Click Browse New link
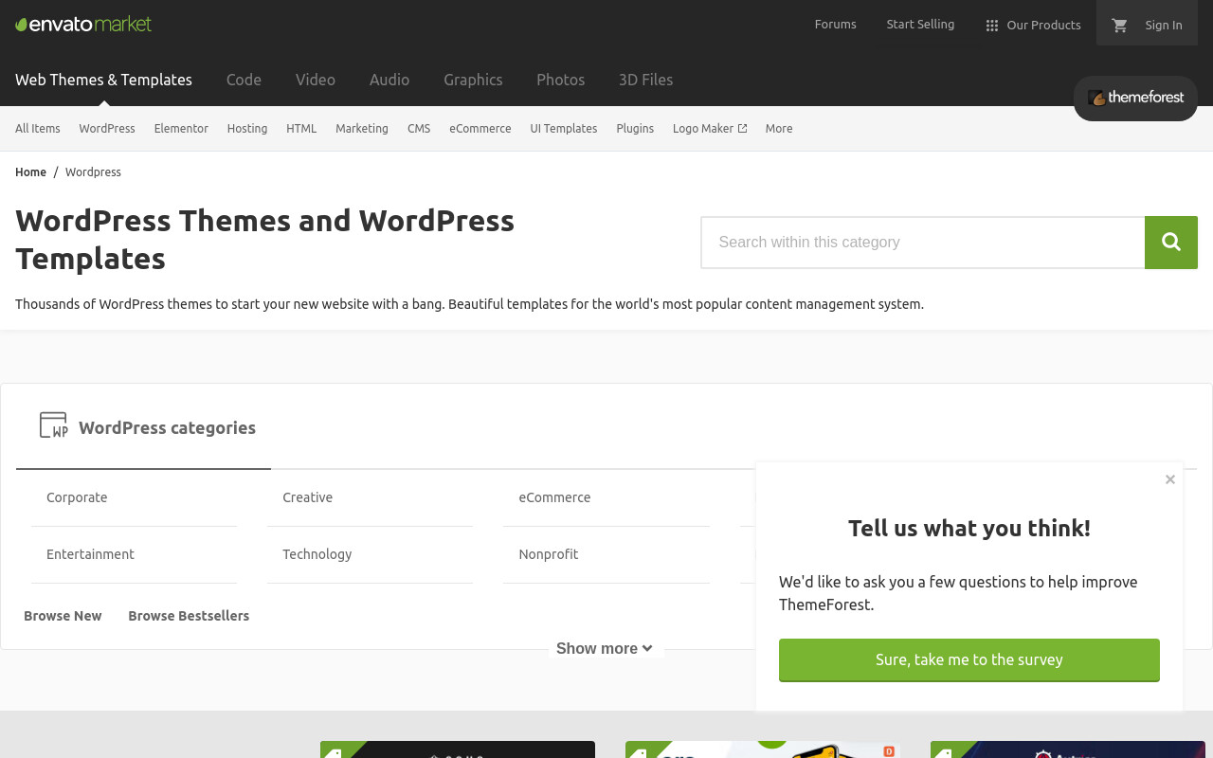The image size is (1213, 758). pyautogui.click(x=63, y=616)
